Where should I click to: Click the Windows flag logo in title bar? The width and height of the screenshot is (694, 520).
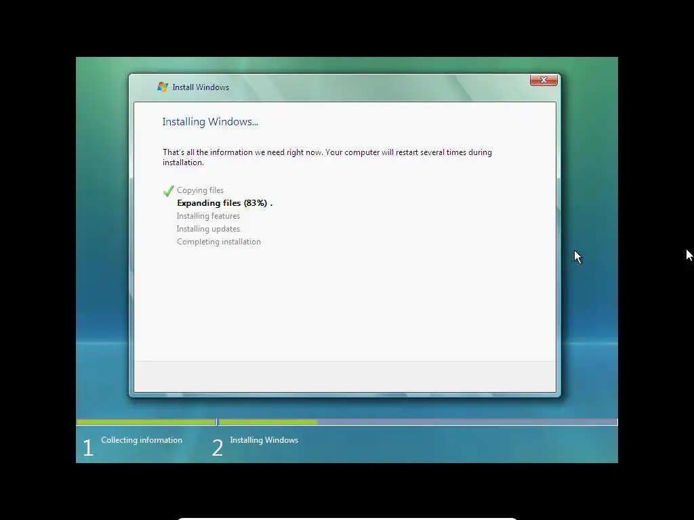163,87
